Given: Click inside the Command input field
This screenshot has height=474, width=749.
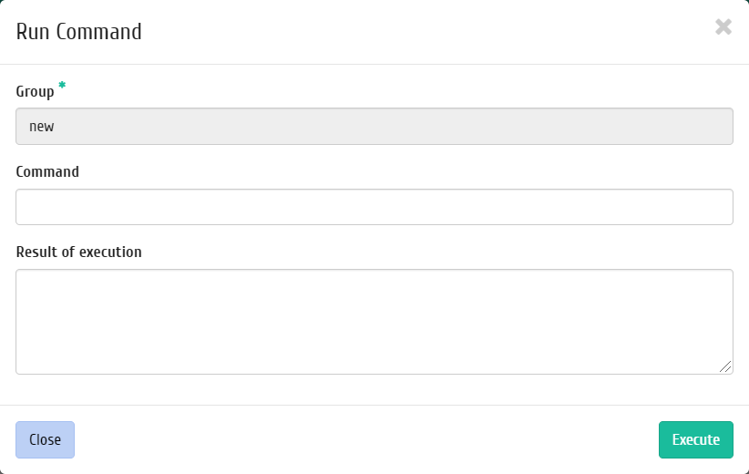Looking at the screenshot, I should [374, 207].
